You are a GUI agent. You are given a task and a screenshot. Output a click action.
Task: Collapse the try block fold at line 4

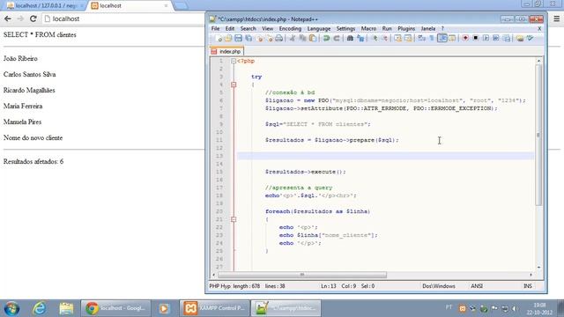[234, 85]
